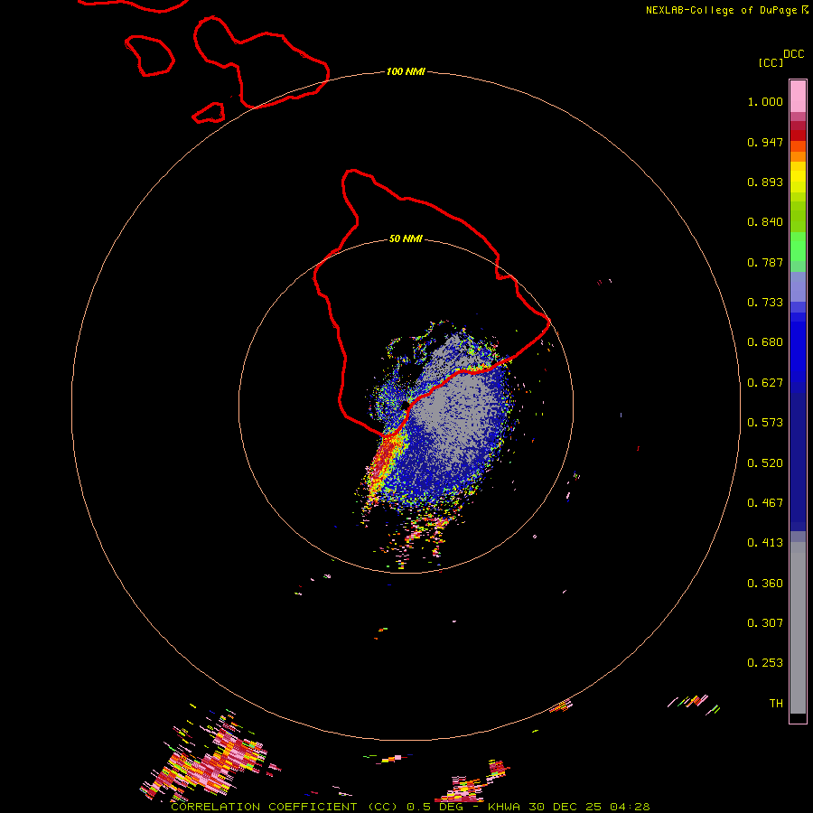Click the 0.840 scale value
This screenshot has width=813, height=813.
click(x=765, y=222)
